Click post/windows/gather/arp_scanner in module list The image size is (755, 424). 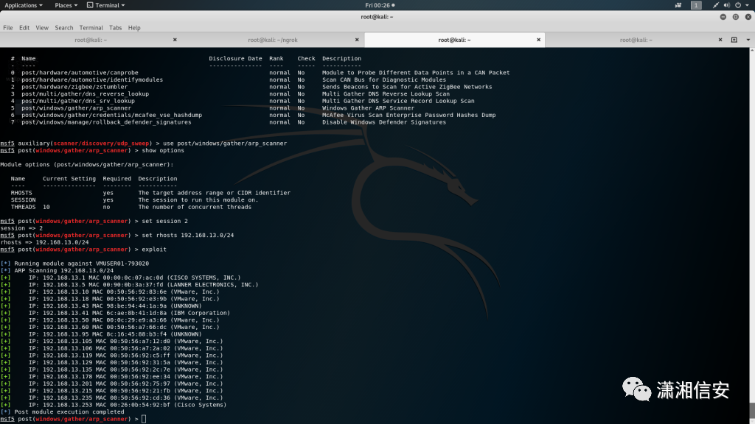76,108
